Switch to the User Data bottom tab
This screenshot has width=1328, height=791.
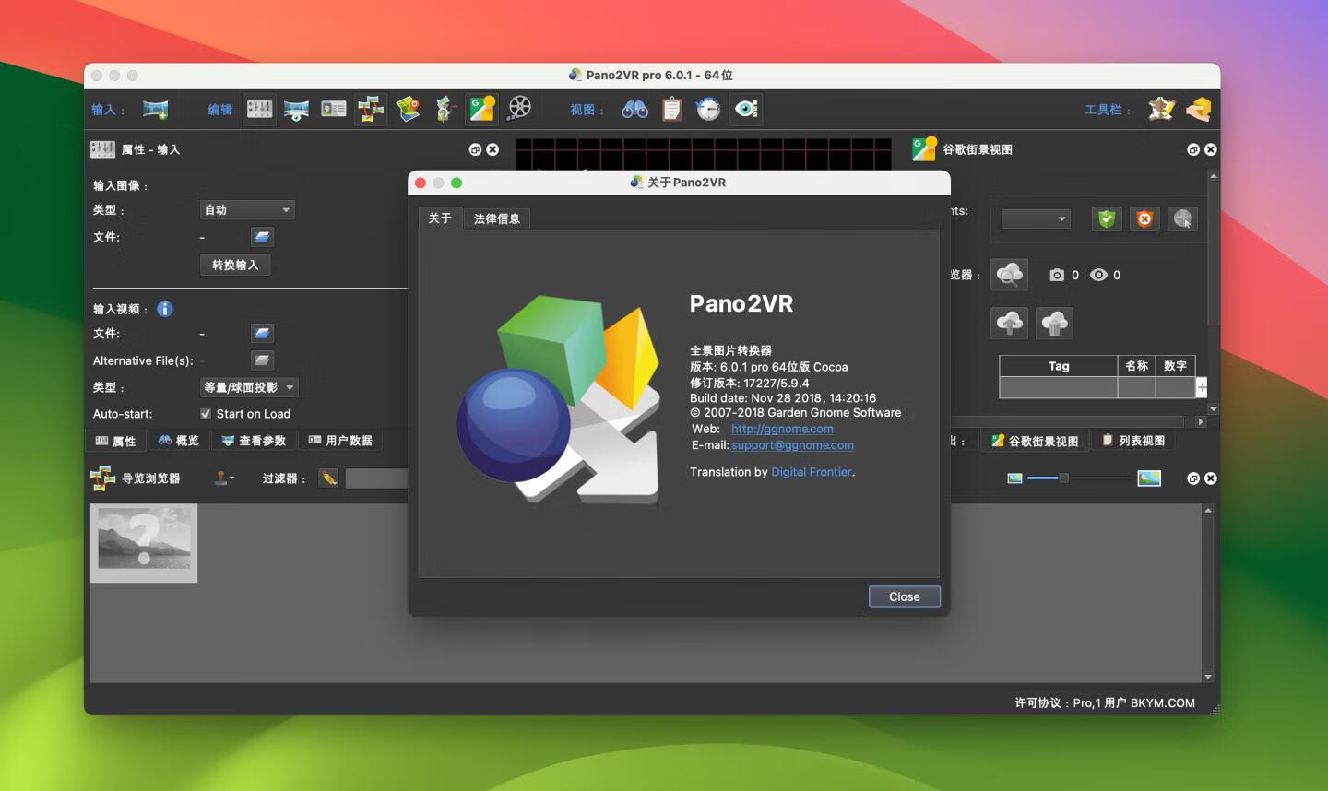(x=339, y=441)
